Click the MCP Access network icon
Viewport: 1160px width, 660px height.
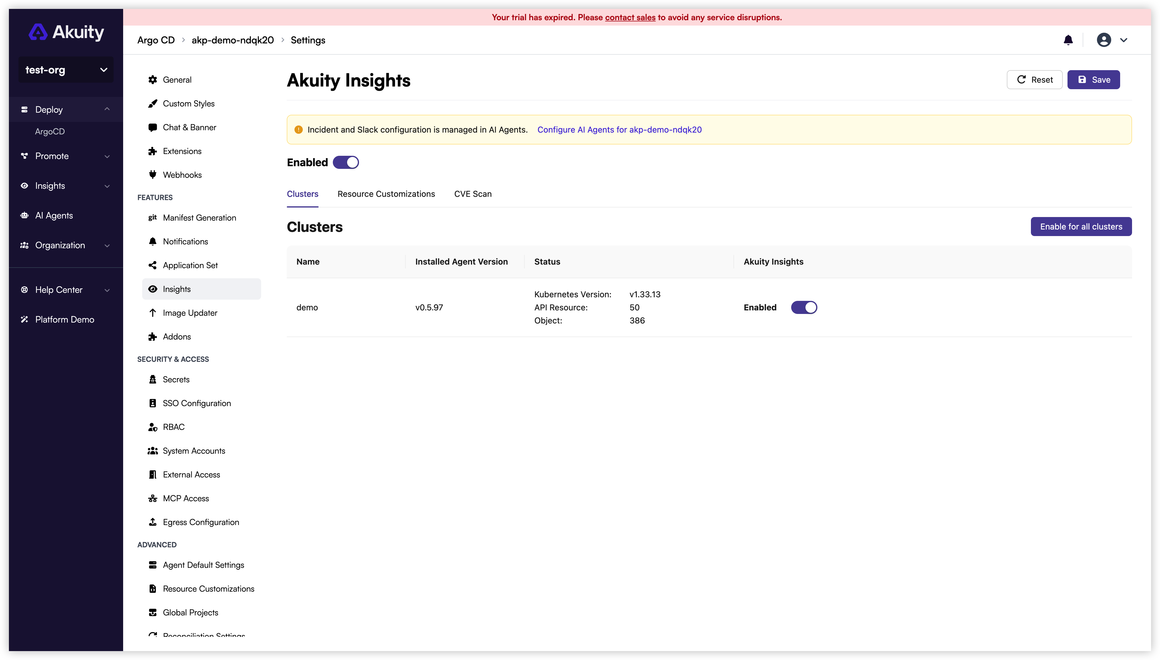pyautogui.click(x=153, y=499)
